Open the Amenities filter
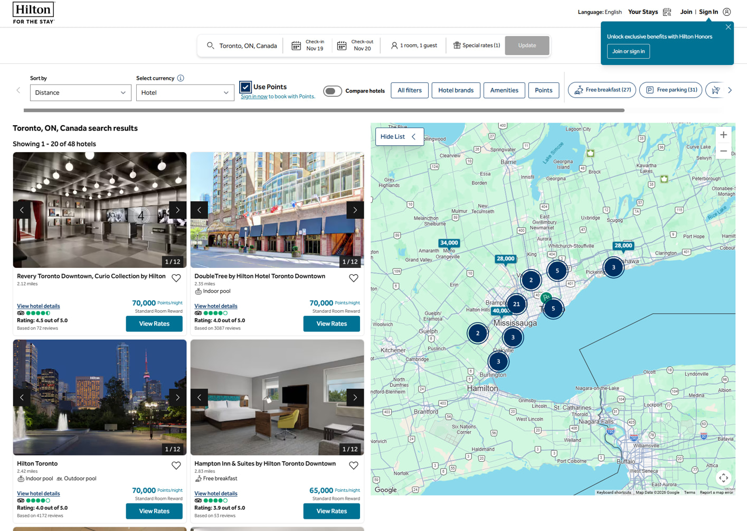This screenshot has height=531, width=747. (504, 90)
